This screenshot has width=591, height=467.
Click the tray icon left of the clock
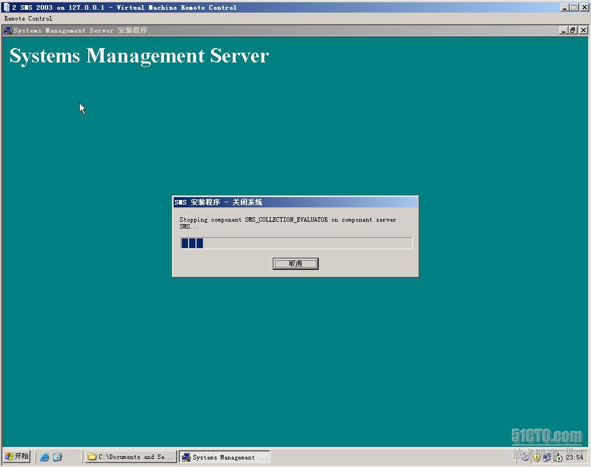558,458
